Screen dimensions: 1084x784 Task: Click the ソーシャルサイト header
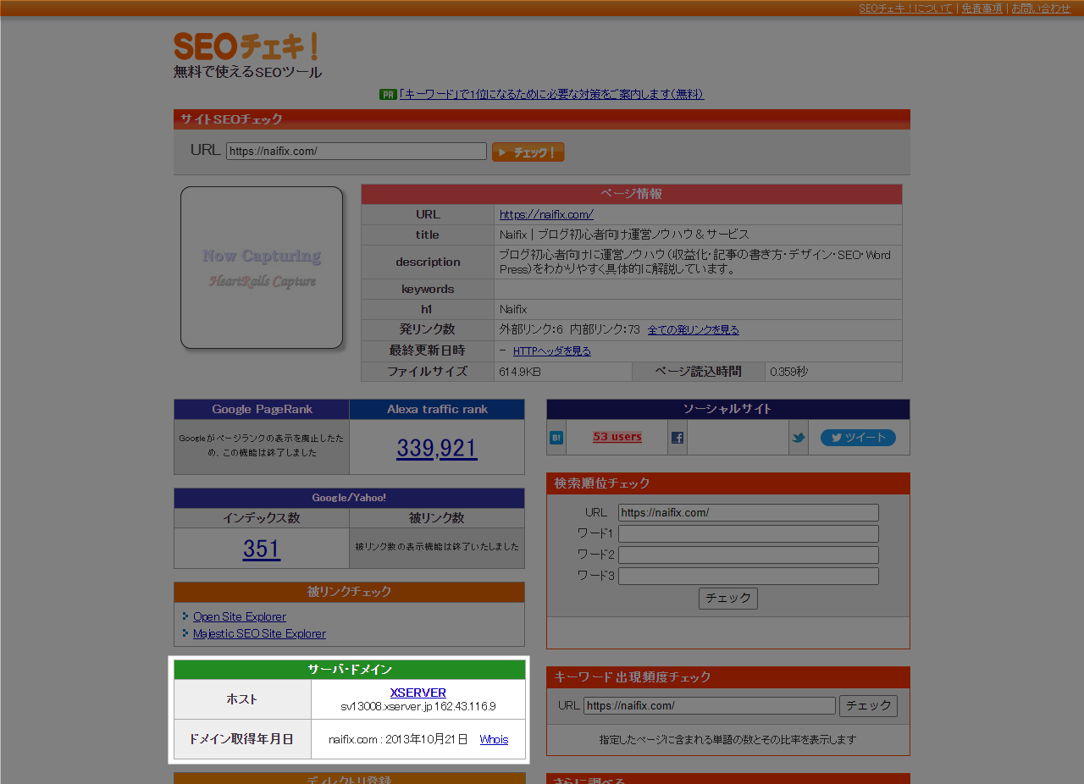point(728,409)
